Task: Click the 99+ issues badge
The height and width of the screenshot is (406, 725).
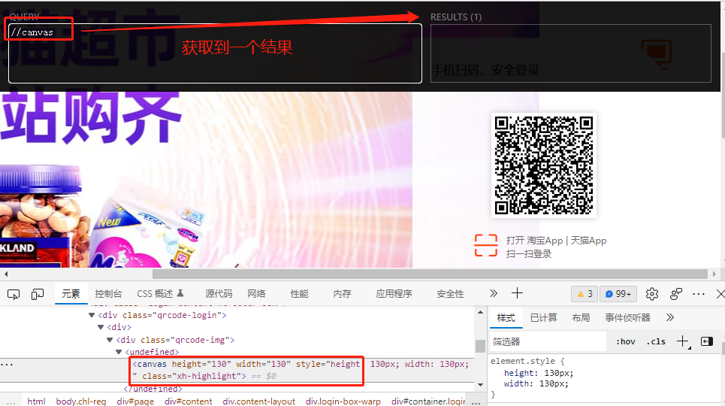Action: coord(618,294)
